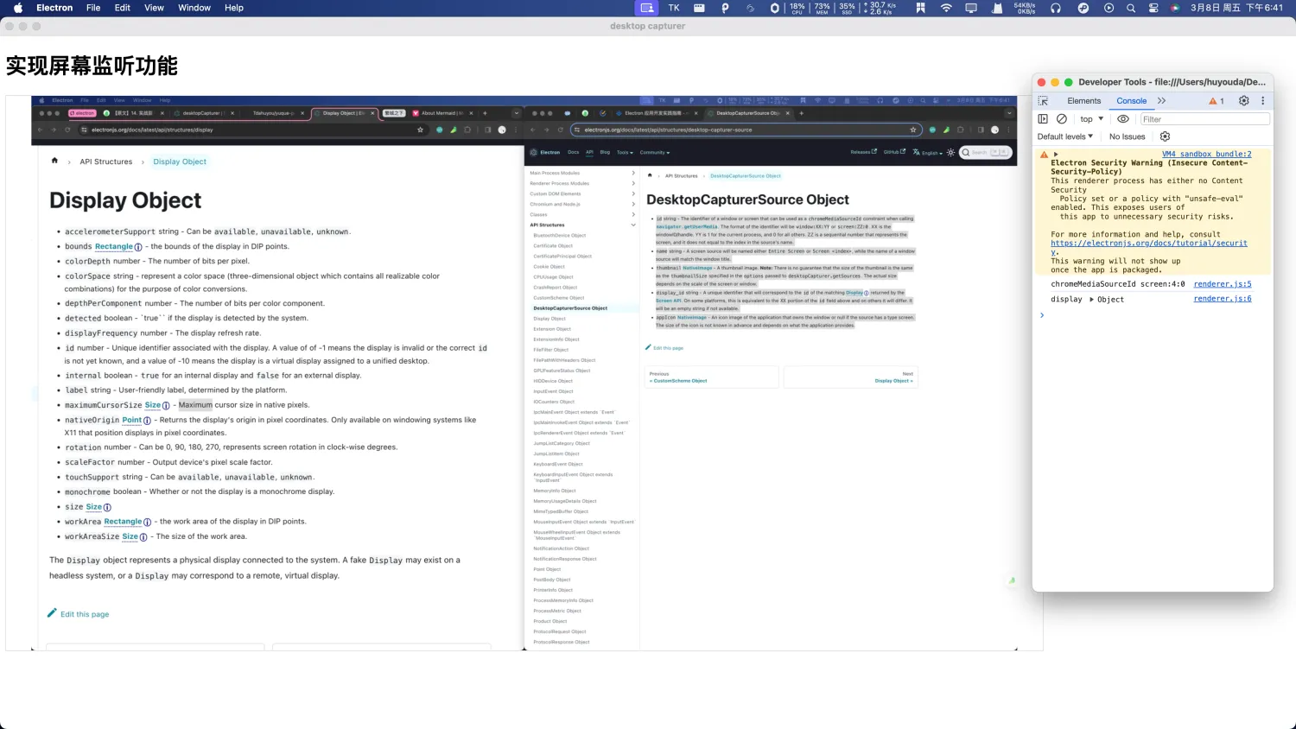Screen dimensions: 1296x729
Task: Open Control Center in the menu bar
Action: coord(1153,8)
